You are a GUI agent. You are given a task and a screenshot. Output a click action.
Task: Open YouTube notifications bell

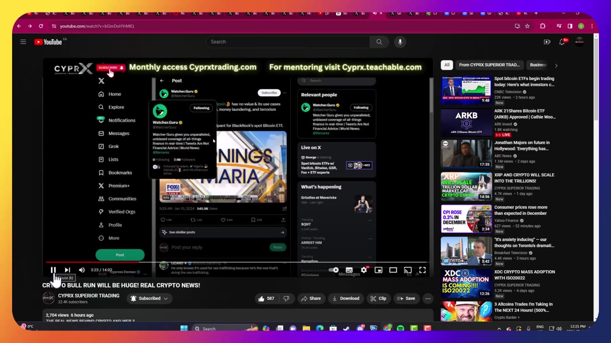562,42
